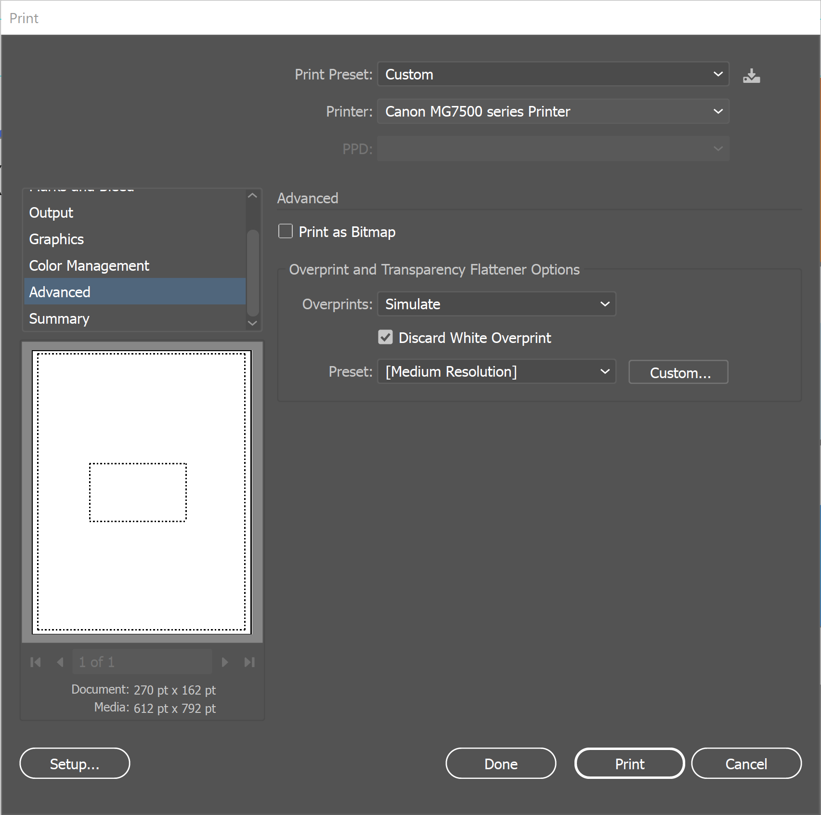Click the page preview thumbnail
The image size is (821, 815).
coord(142,494)
